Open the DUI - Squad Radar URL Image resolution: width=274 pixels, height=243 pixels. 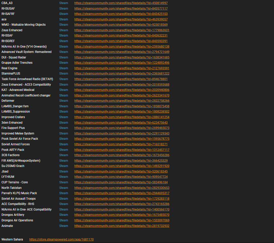coord(122,57)
